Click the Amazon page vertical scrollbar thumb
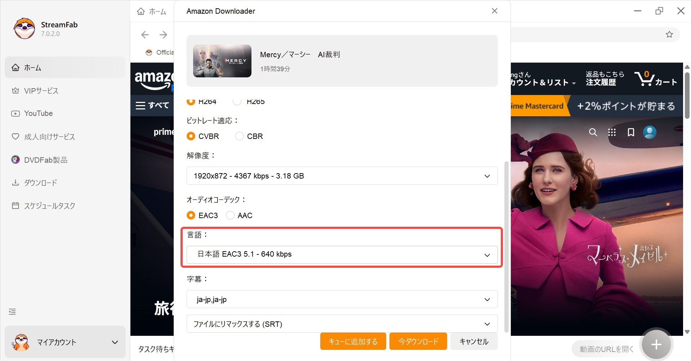691x361 pixels. (x=687, y=95)
